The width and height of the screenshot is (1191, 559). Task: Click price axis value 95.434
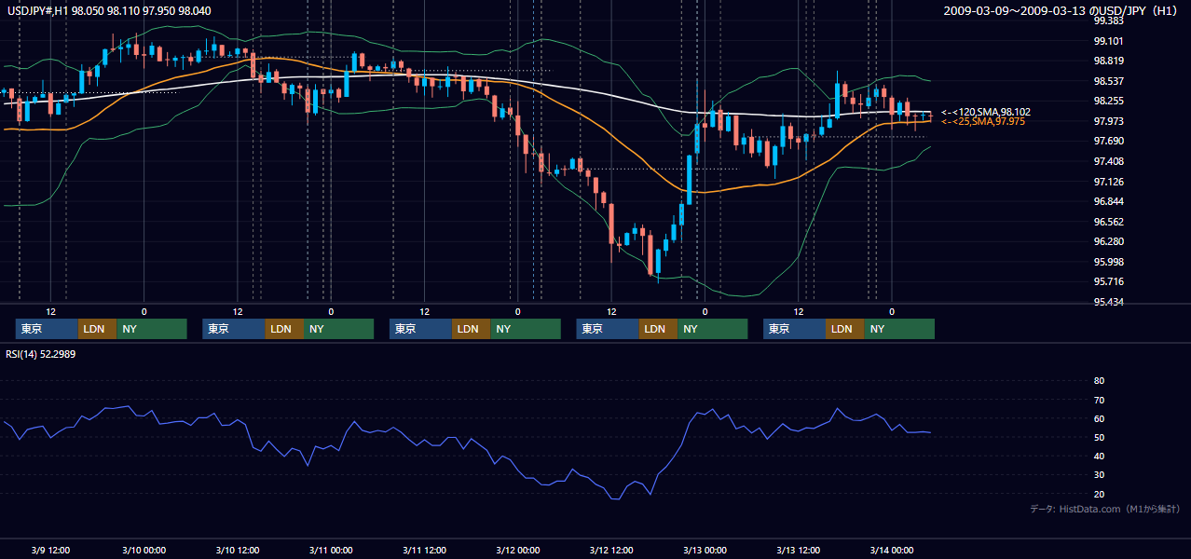tap(1108, 302)
